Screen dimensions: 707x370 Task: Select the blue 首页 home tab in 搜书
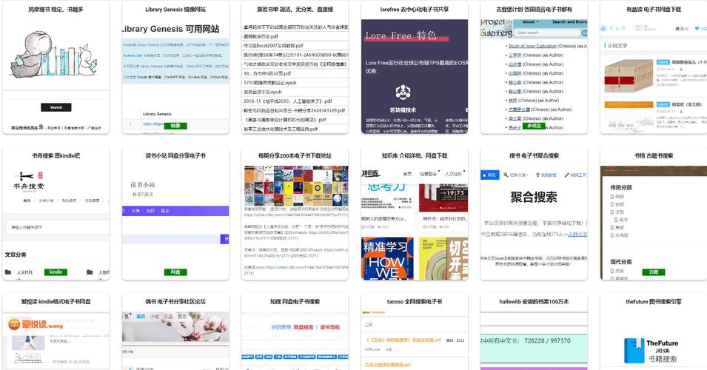pyautogui.click(x=489, y=175)
